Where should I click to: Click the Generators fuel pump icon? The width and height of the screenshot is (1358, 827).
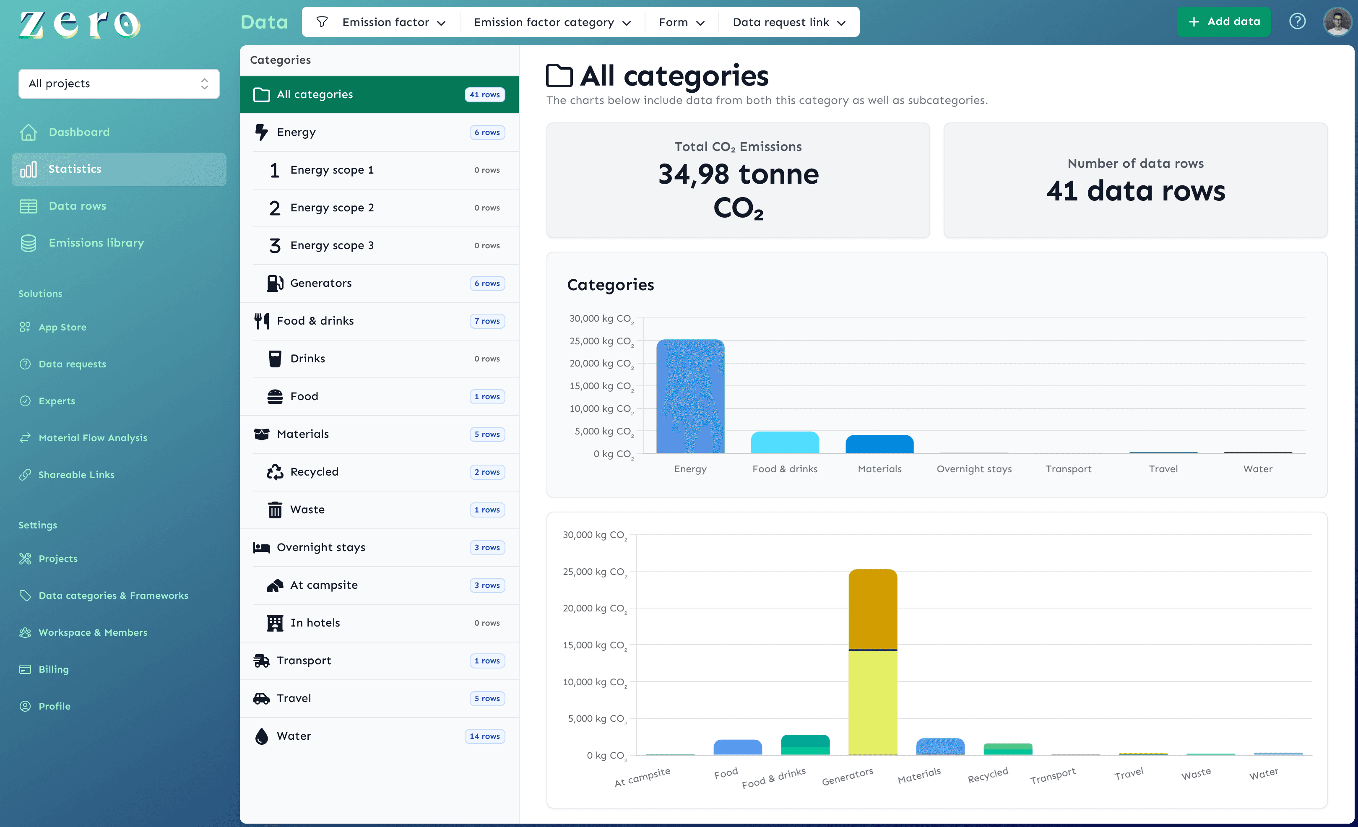click(x=274, y=283)
